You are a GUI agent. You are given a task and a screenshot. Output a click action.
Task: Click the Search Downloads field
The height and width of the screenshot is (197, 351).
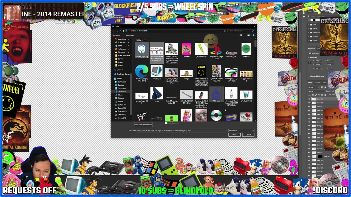coord(241,31)
